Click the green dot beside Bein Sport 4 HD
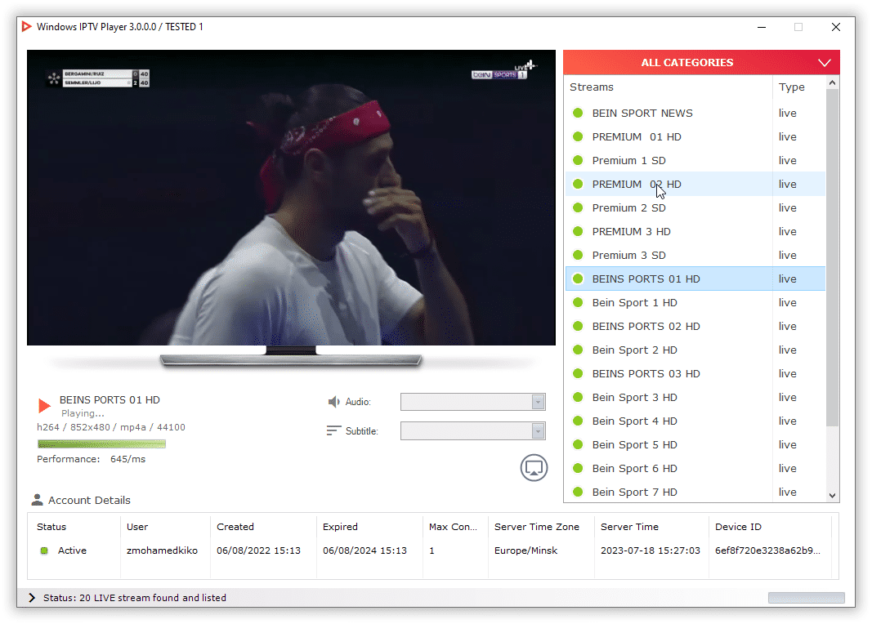The height and width of the screenshot is (624, 872). click(578, 421)
